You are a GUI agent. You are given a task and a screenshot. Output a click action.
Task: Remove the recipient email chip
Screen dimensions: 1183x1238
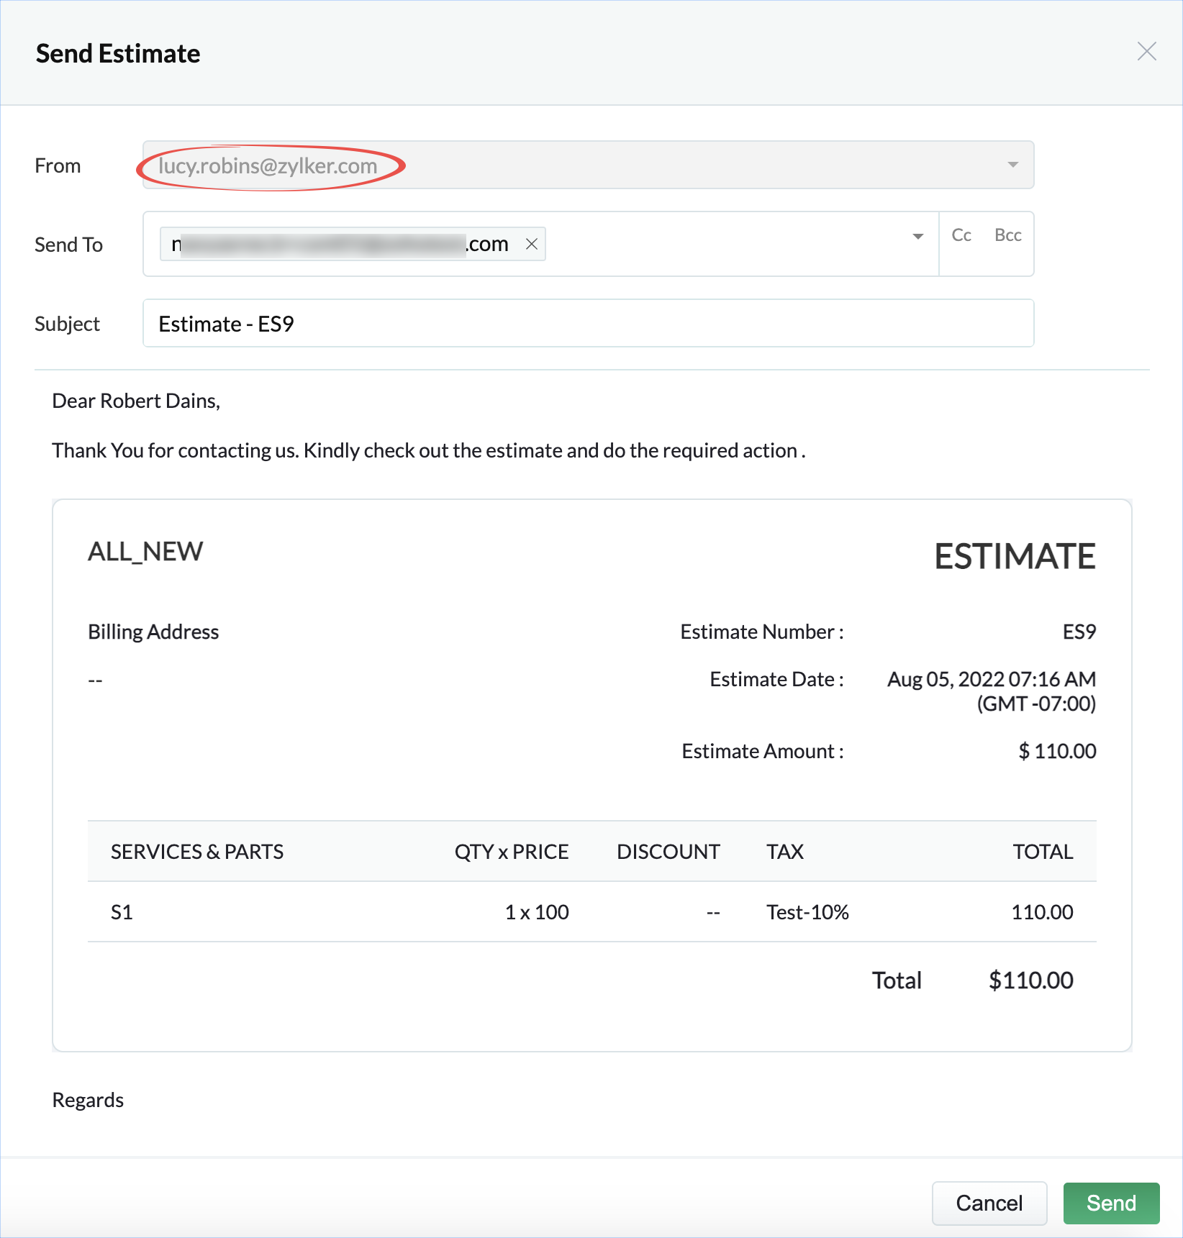532,244
